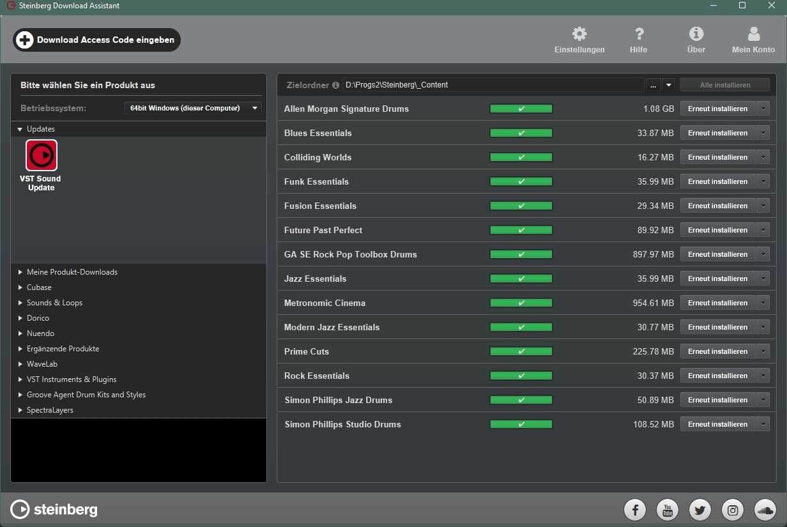Open dropdown arrow for Prime Cuts install

click(x=763, y=351)
